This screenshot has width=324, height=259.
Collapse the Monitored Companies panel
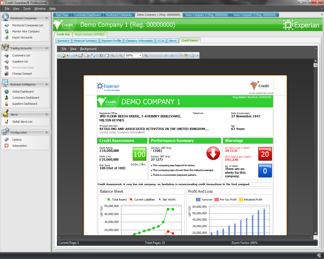pos(47,18)
